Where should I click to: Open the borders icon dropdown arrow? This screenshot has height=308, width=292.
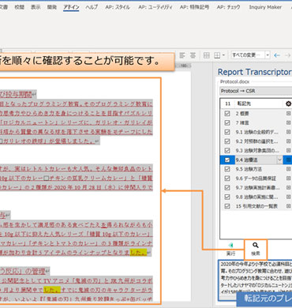coord(223,55)
